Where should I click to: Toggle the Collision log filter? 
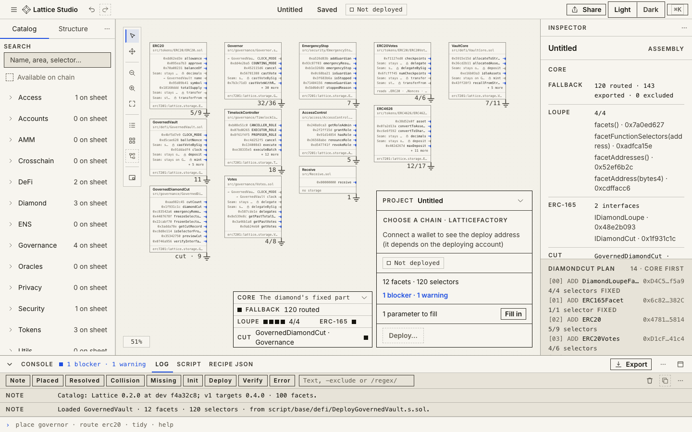click(125, 381)
